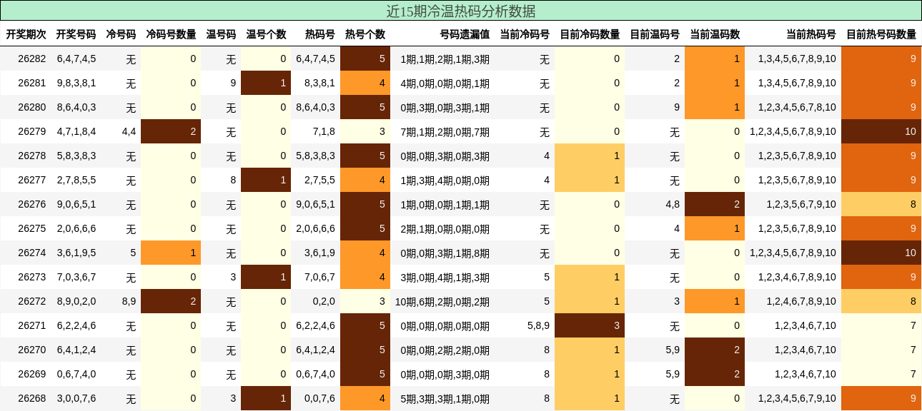Viewport: 922px width, 411px height.
Task: Select the 目前冷码数量 column header
Action: (x=590, y=34)
